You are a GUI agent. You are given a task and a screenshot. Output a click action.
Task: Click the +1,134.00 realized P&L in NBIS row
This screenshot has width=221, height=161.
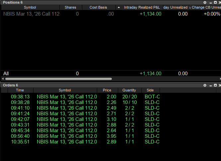coord(150,14)
